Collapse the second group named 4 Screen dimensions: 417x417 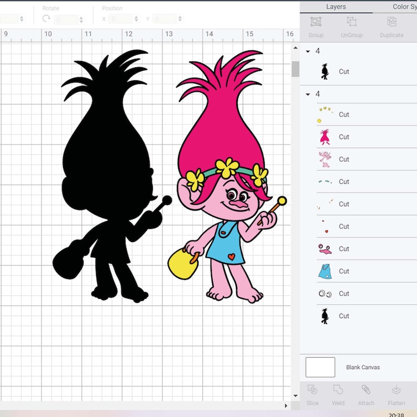308,94
